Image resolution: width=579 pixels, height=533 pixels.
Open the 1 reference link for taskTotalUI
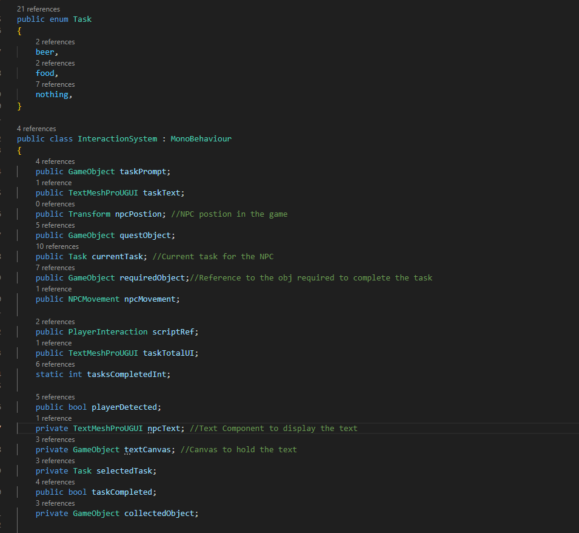[x=53, y=343]
